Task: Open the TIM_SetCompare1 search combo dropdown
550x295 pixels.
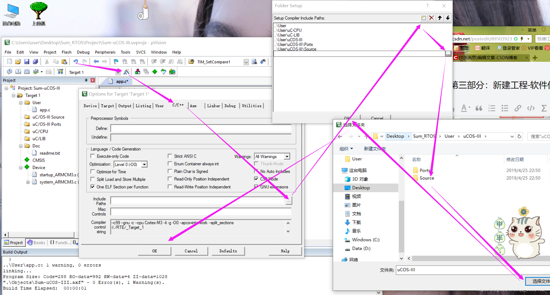Action: pos(246,62)
